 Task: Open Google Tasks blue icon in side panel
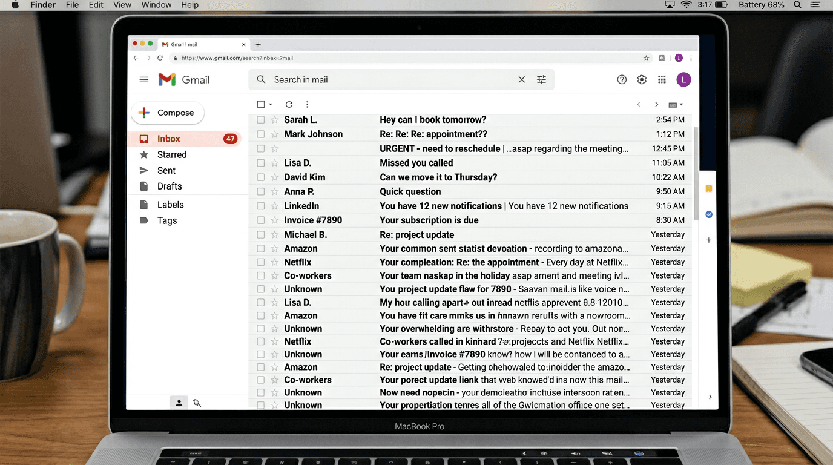click(708, 214)
